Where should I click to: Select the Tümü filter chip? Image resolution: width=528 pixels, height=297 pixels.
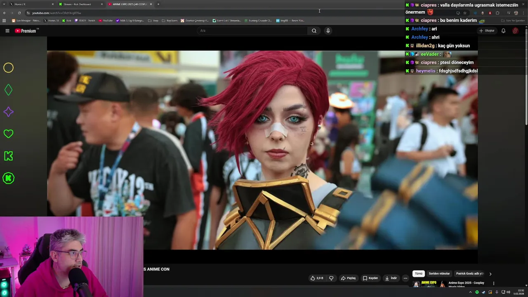pyautogui.click(x=419, y=273)
